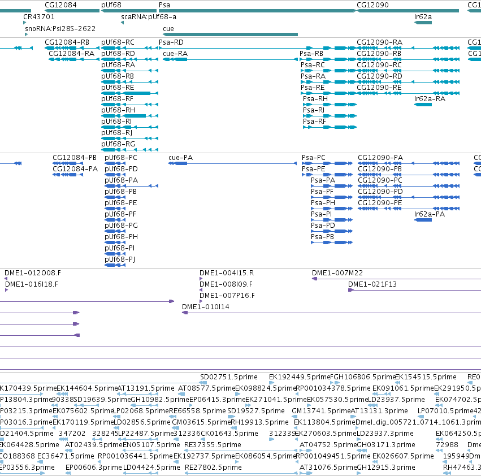The height and width of the screenshot is (476, 481).
Task: Select the snoRNA:Psi28S-2622 label
Action: point(60,28)
